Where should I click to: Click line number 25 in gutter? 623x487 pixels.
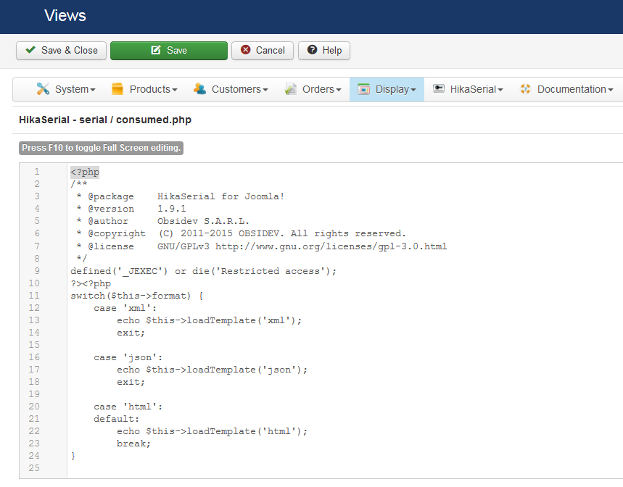pos(35,467)
